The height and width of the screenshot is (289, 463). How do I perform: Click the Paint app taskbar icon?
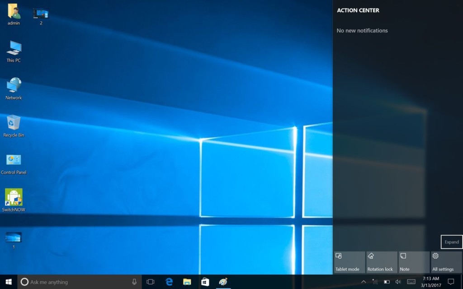223,282
